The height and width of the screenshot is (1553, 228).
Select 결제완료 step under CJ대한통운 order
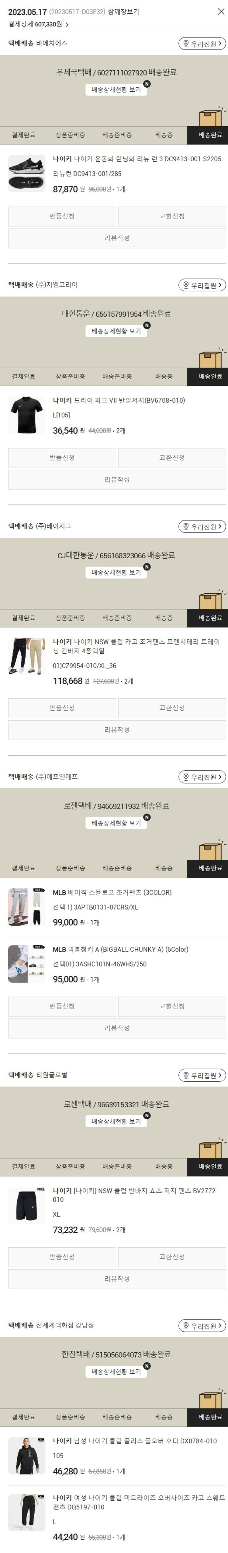(23, 618)
